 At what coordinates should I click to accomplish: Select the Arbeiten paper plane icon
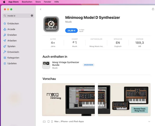click(5, 41)
